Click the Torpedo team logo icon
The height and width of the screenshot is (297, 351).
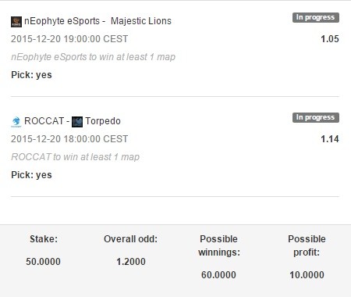[x=77, y=122]
